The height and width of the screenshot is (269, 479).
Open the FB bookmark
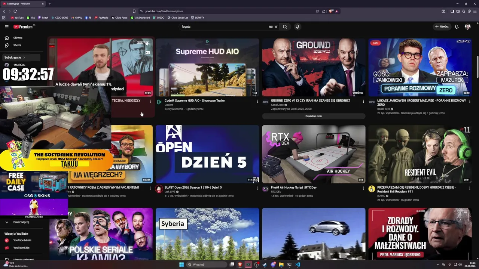click(x=88, y=18)
